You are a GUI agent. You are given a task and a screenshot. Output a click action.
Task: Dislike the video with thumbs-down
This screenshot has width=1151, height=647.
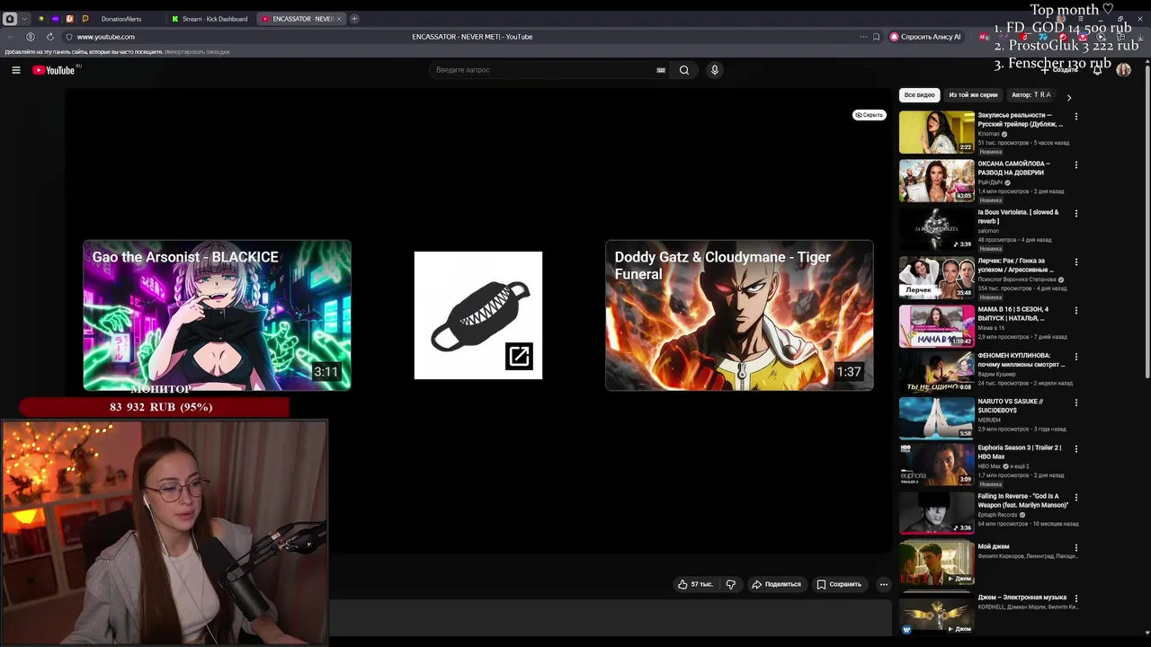pyautogui.click(x=730, y=584)
